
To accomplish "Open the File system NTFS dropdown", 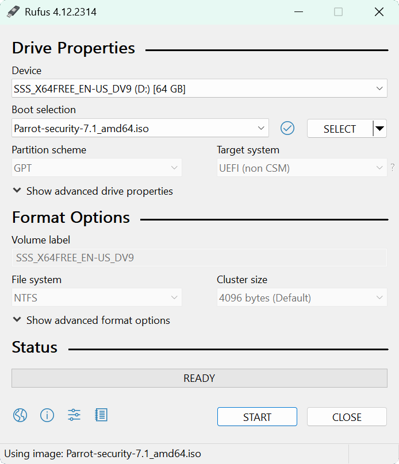I will click(97, 298).
